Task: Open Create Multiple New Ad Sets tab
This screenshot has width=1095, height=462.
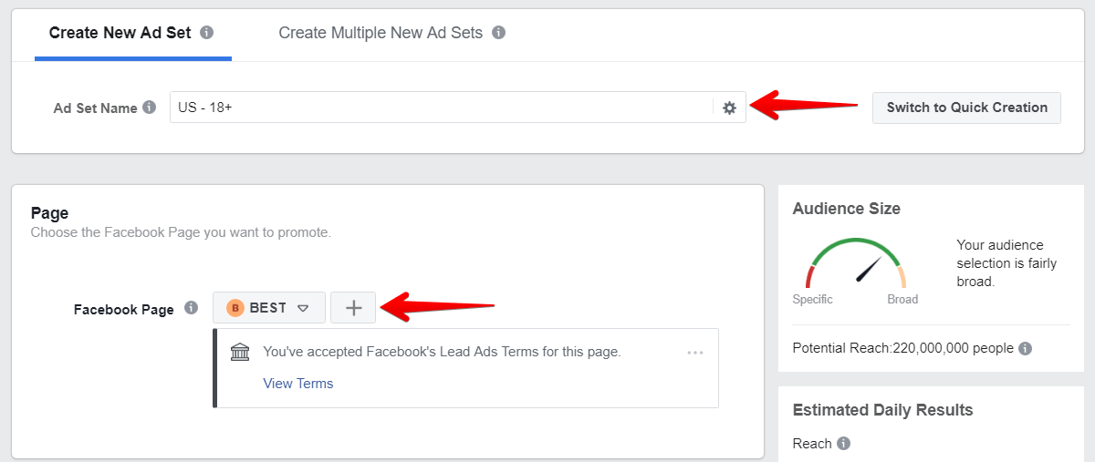Action: [381, 33]
